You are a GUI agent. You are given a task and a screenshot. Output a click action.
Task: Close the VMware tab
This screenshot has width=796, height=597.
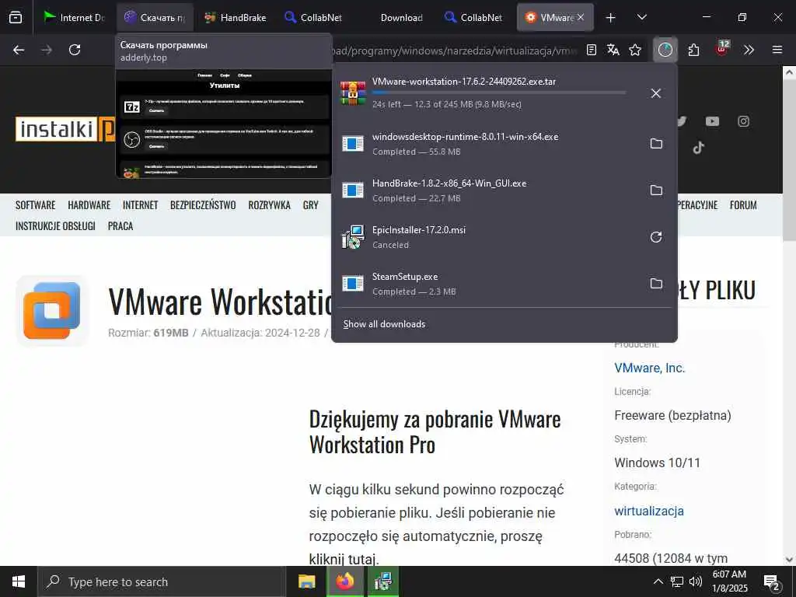(x=581, y=17)
